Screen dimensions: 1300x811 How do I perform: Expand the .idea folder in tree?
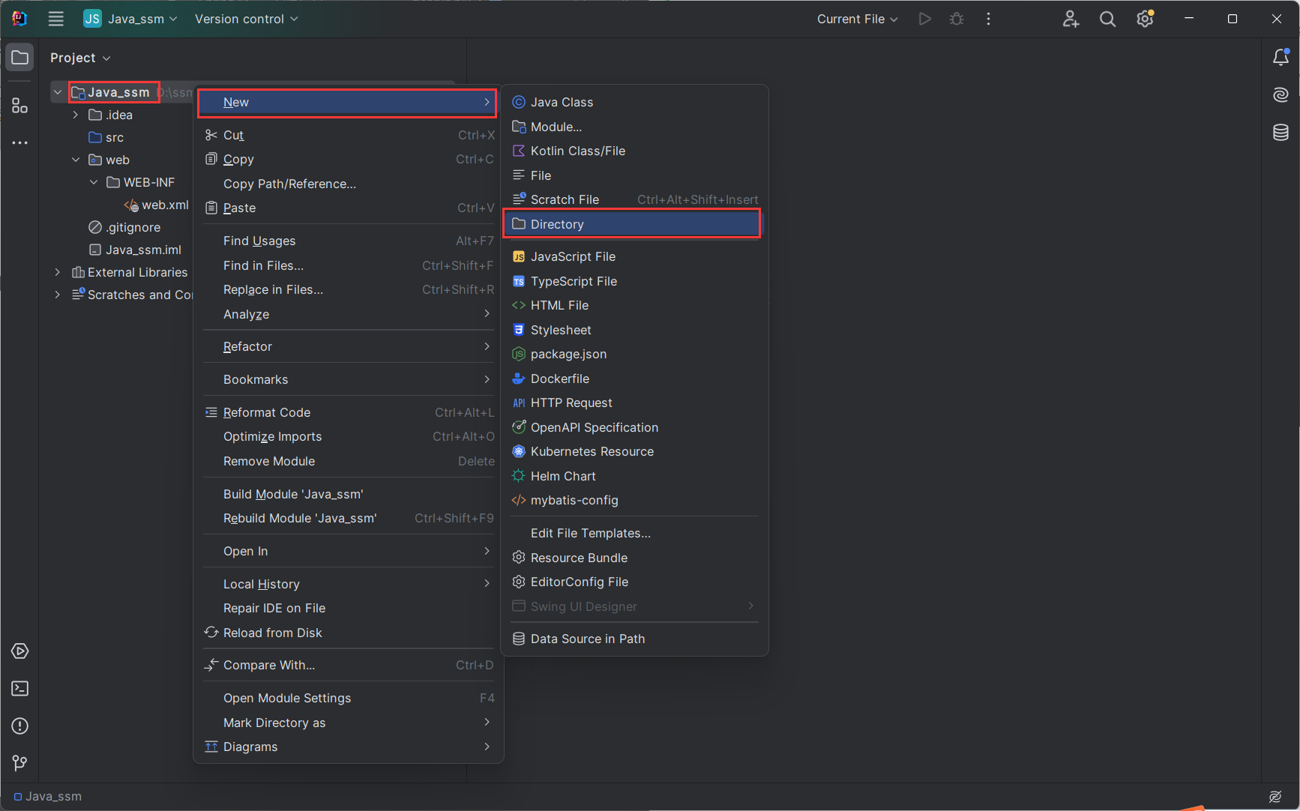(76, 115)
